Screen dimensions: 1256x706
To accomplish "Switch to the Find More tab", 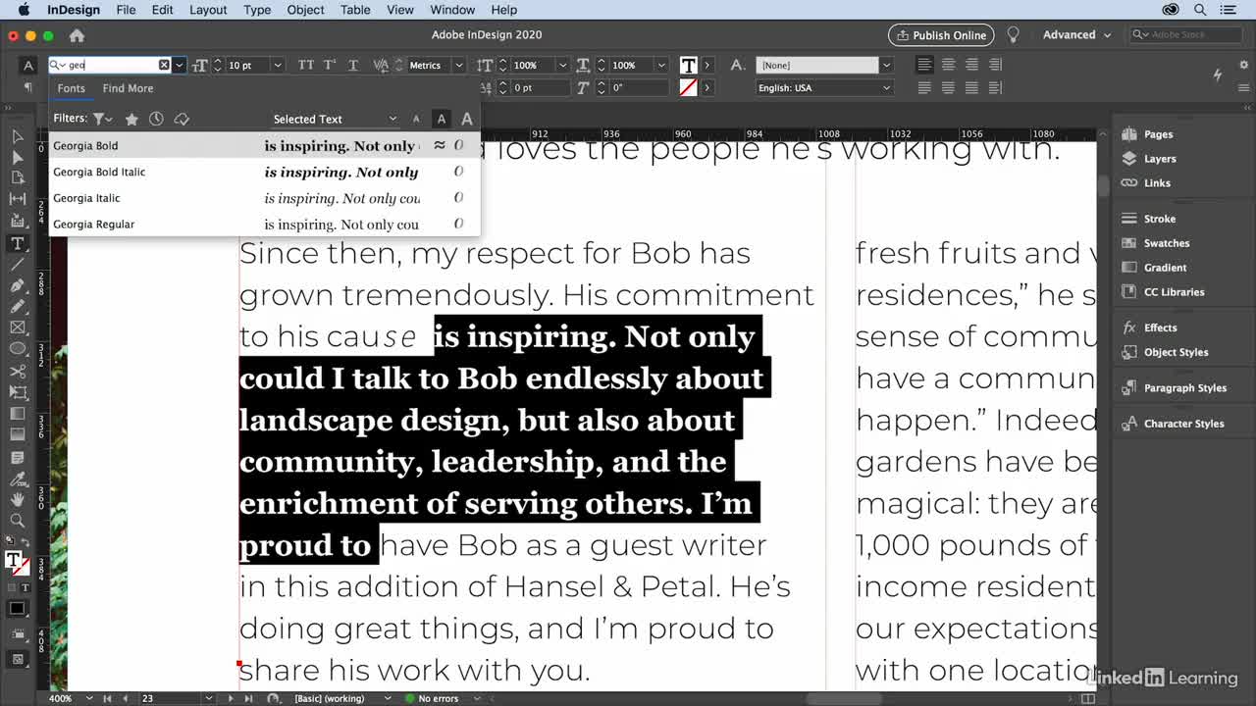I will (x=128, y=88).
